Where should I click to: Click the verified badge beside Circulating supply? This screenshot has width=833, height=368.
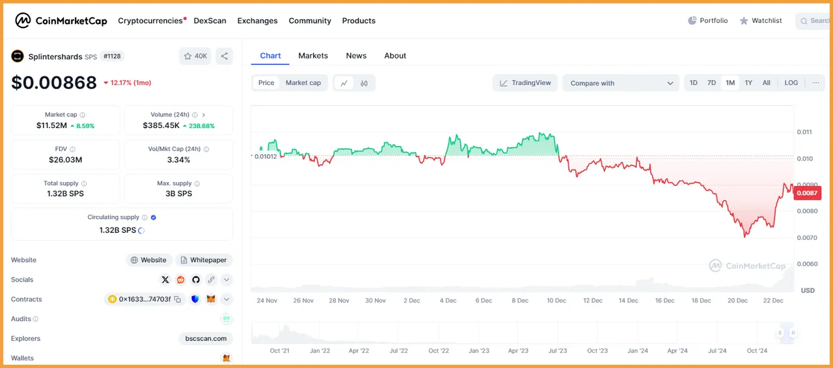point(154,218)
